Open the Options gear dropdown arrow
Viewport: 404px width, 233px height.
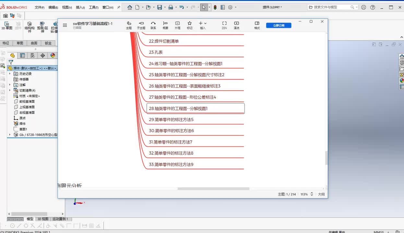[236, 7]
